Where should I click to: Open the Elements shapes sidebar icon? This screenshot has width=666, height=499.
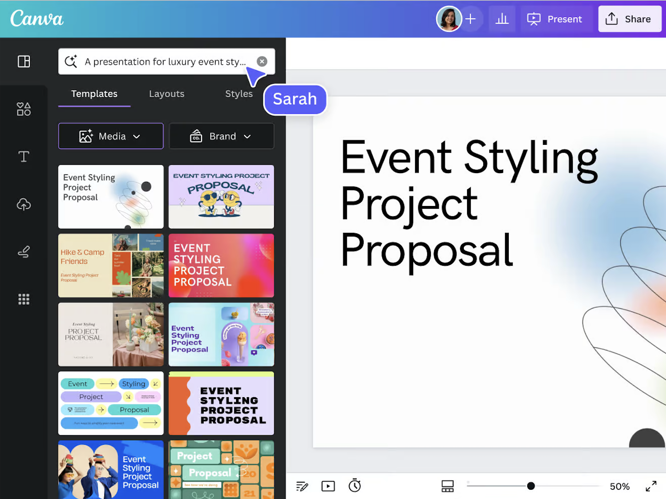tap(24, 109)
